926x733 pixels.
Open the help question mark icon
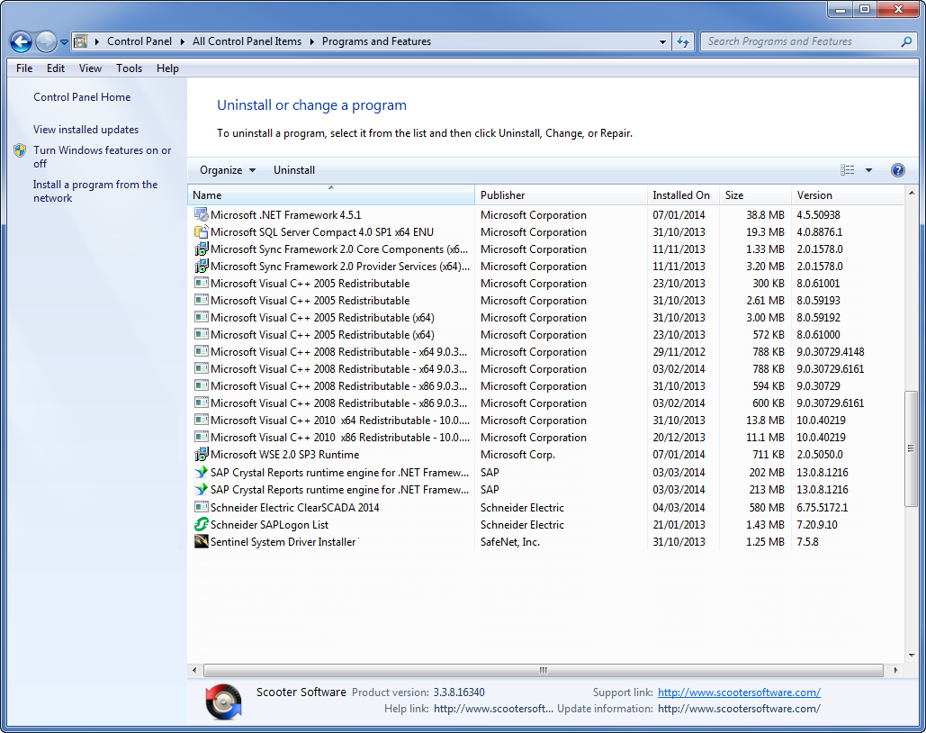click(898, 170)
